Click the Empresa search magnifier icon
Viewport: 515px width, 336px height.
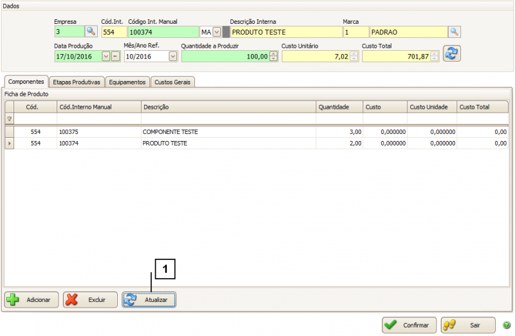click(91, 32)
